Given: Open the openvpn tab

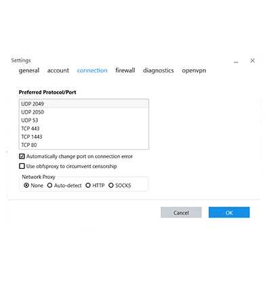Looking at the screenshot, I should [x=194, y=70].
